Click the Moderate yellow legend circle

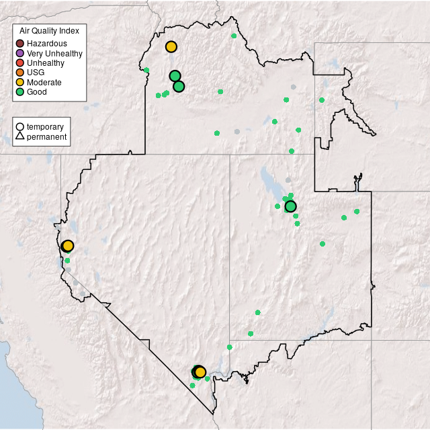[x=20, y=82]
